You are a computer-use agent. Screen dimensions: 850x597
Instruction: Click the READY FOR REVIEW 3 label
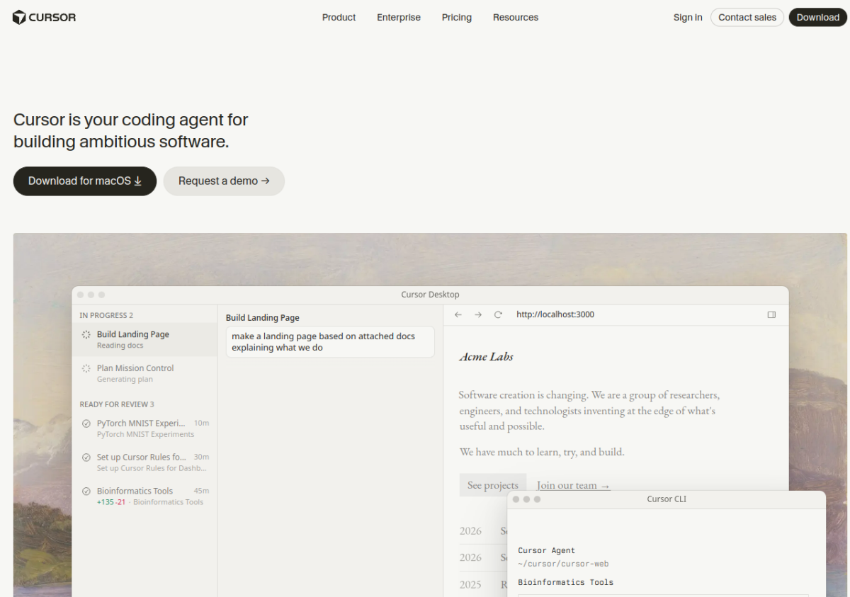tap(117, 404)
